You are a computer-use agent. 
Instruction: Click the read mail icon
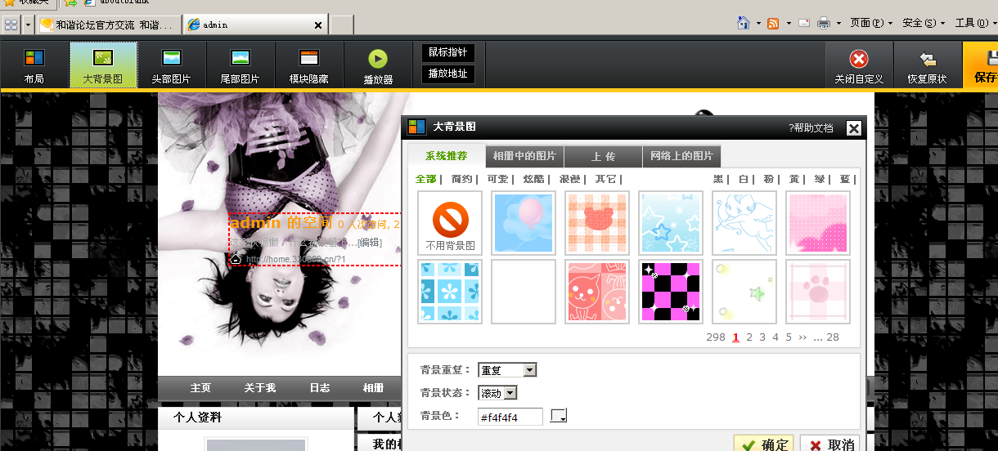(x=804, y=23)
